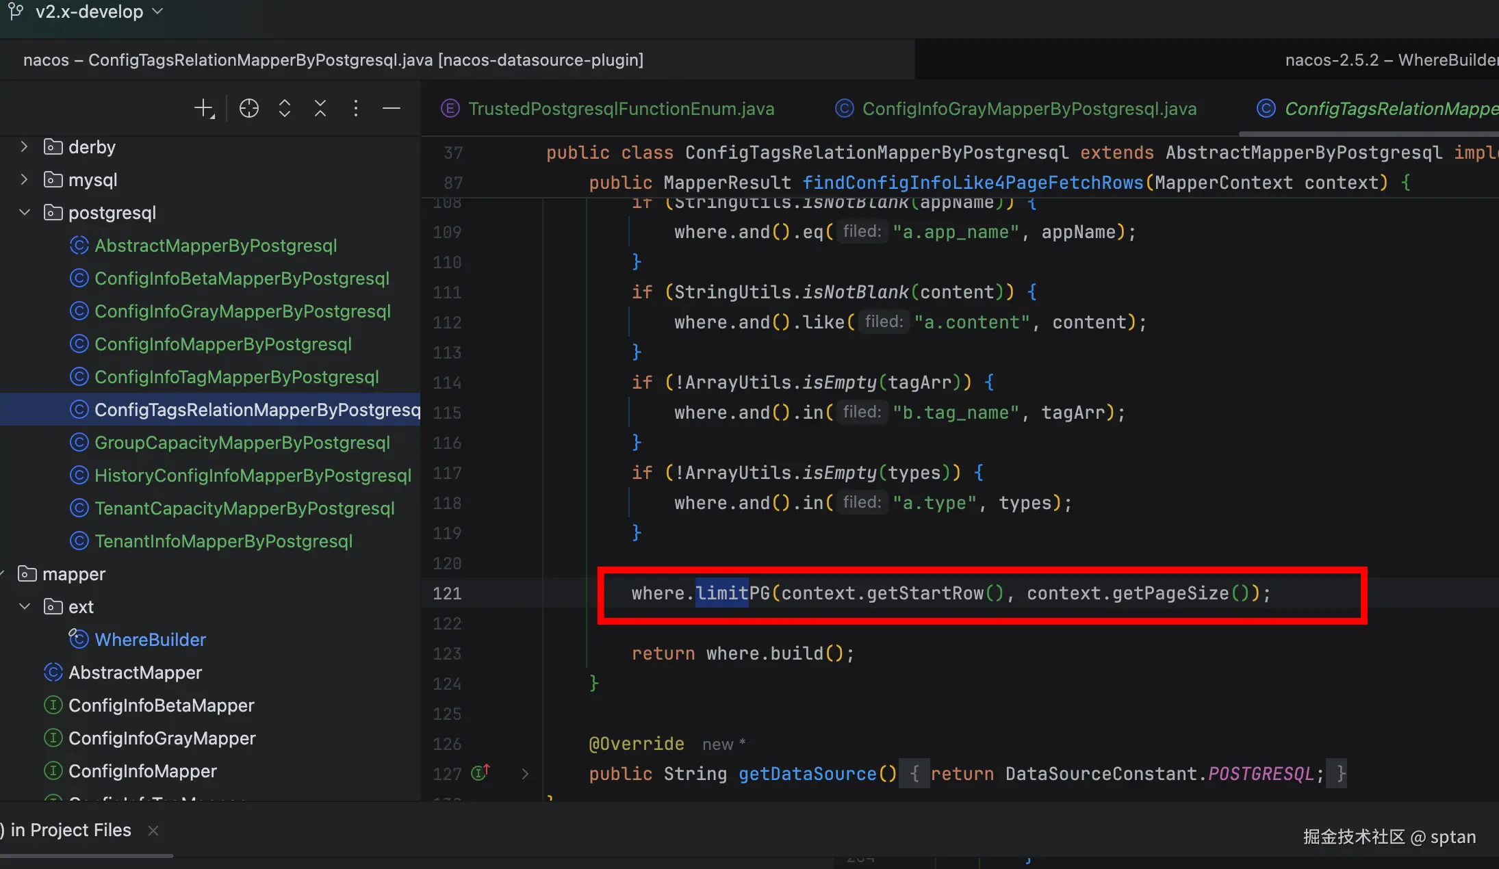Open WhereBuilder class in project tree
Screen dimensions: 1499x869
[x=150, y=640]
